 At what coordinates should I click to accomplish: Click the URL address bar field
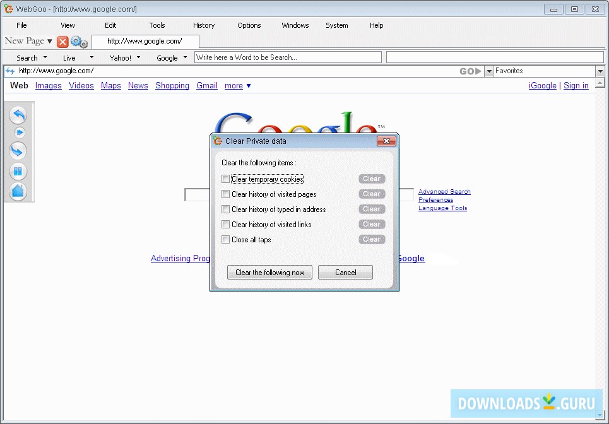237,71
